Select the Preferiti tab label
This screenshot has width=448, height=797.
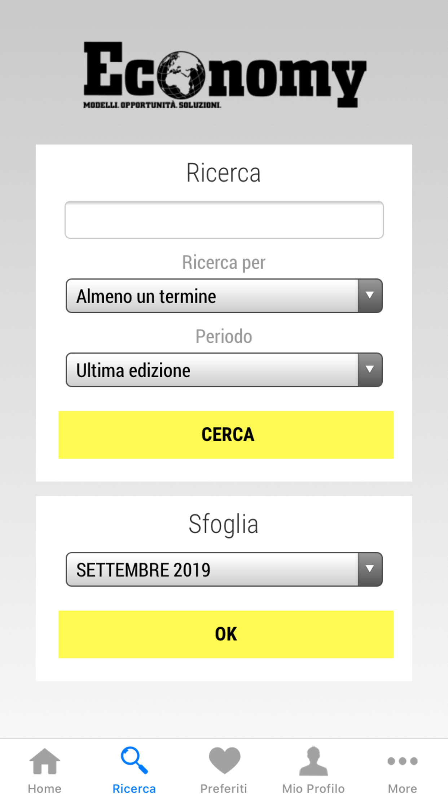[x=224, y=788]
